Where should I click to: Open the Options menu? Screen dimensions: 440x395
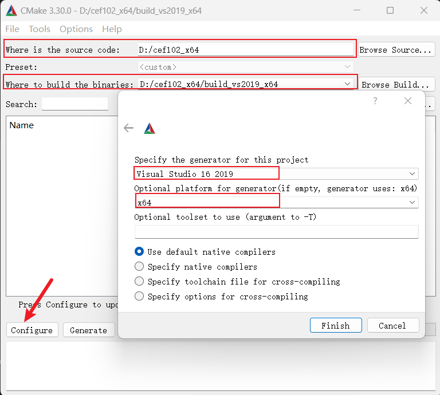click(x=76, y=29)
